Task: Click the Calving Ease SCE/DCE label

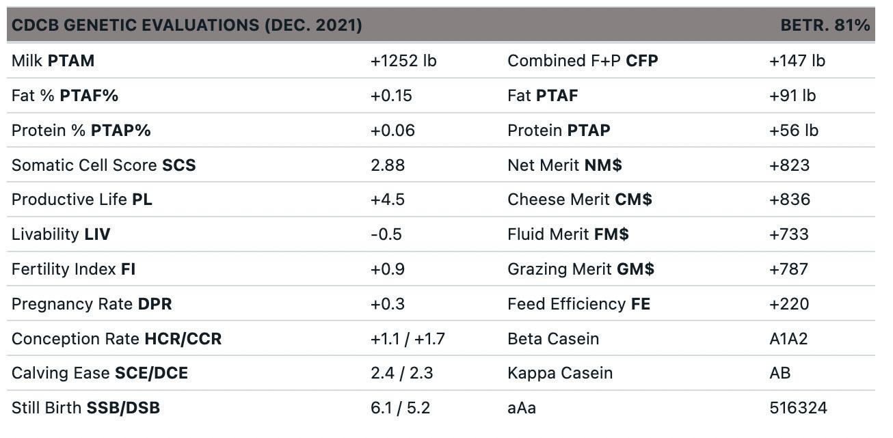Action: [x=100, y=373]
